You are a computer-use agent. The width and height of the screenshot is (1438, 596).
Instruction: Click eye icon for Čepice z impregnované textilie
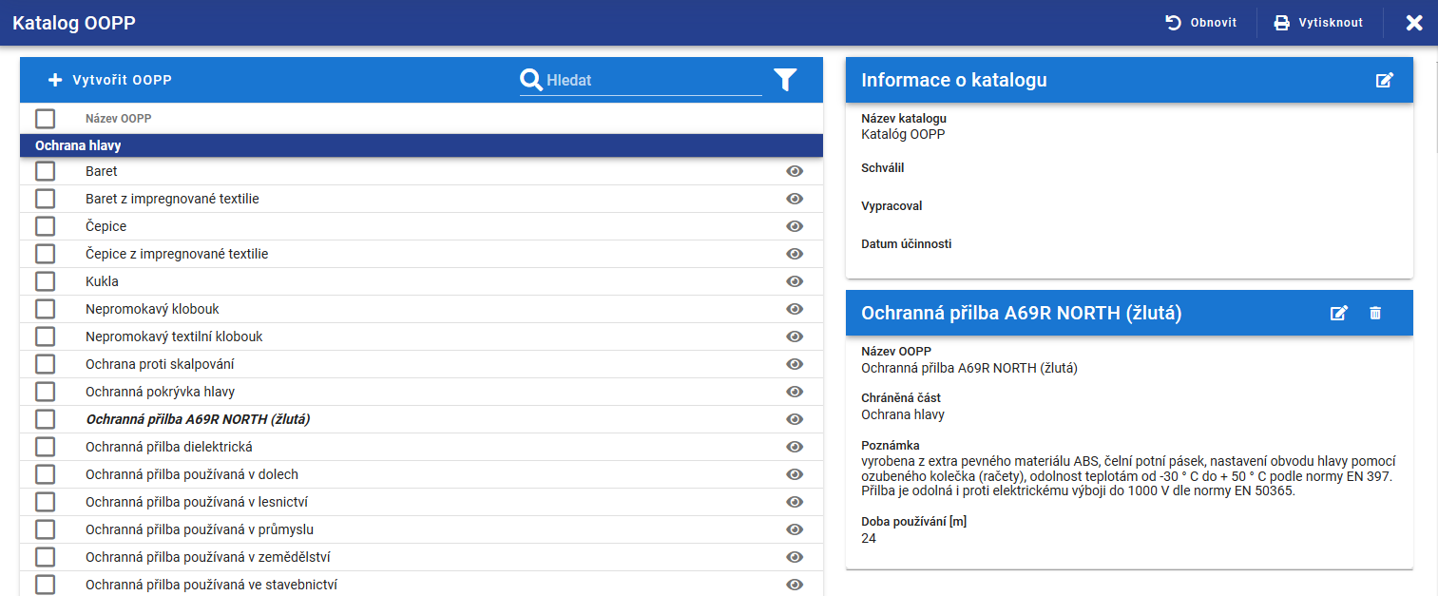[x=795, y=254]
